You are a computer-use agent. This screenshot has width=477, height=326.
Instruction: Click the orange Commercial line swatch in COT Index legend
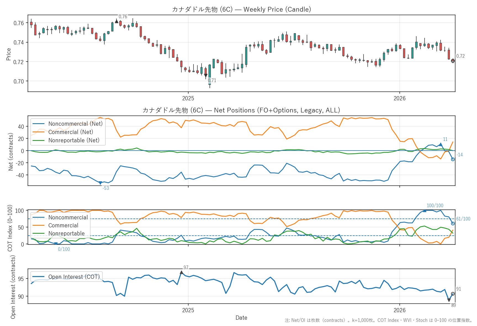click(38, 225)
